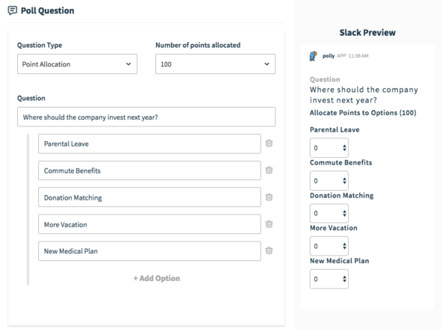Change Donation Matching points value
Viewport: 448px width, 329px height.
point(329,213)
